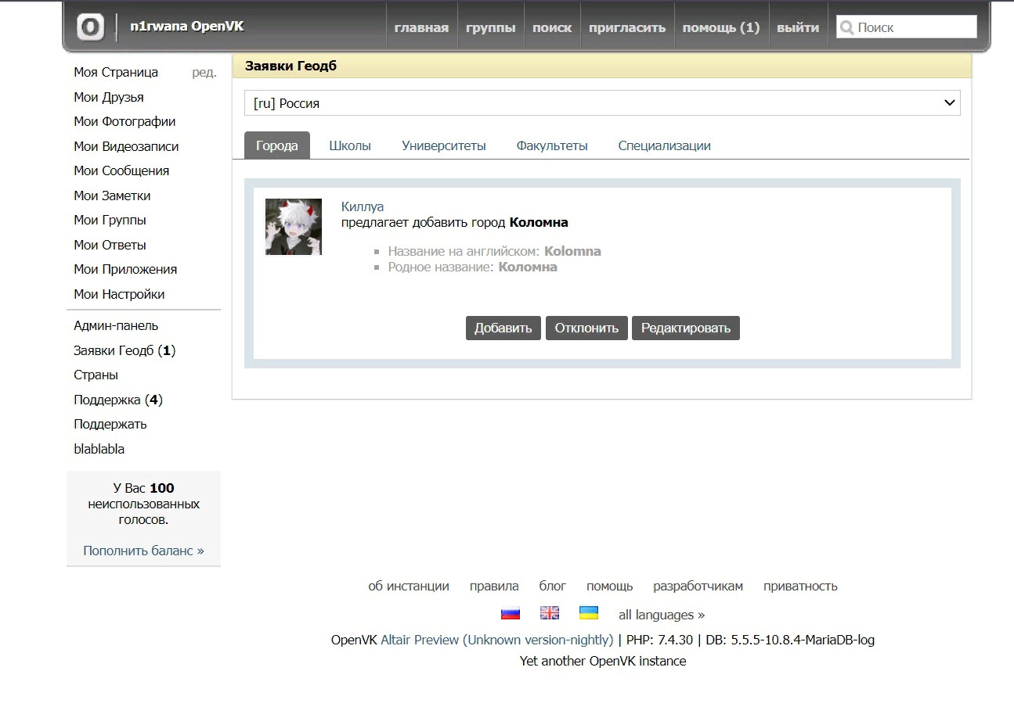Click the Yet another OpenVK instance text
Image resolution: width=1014 pixels, height=714 pixels.
pos(603,661)
